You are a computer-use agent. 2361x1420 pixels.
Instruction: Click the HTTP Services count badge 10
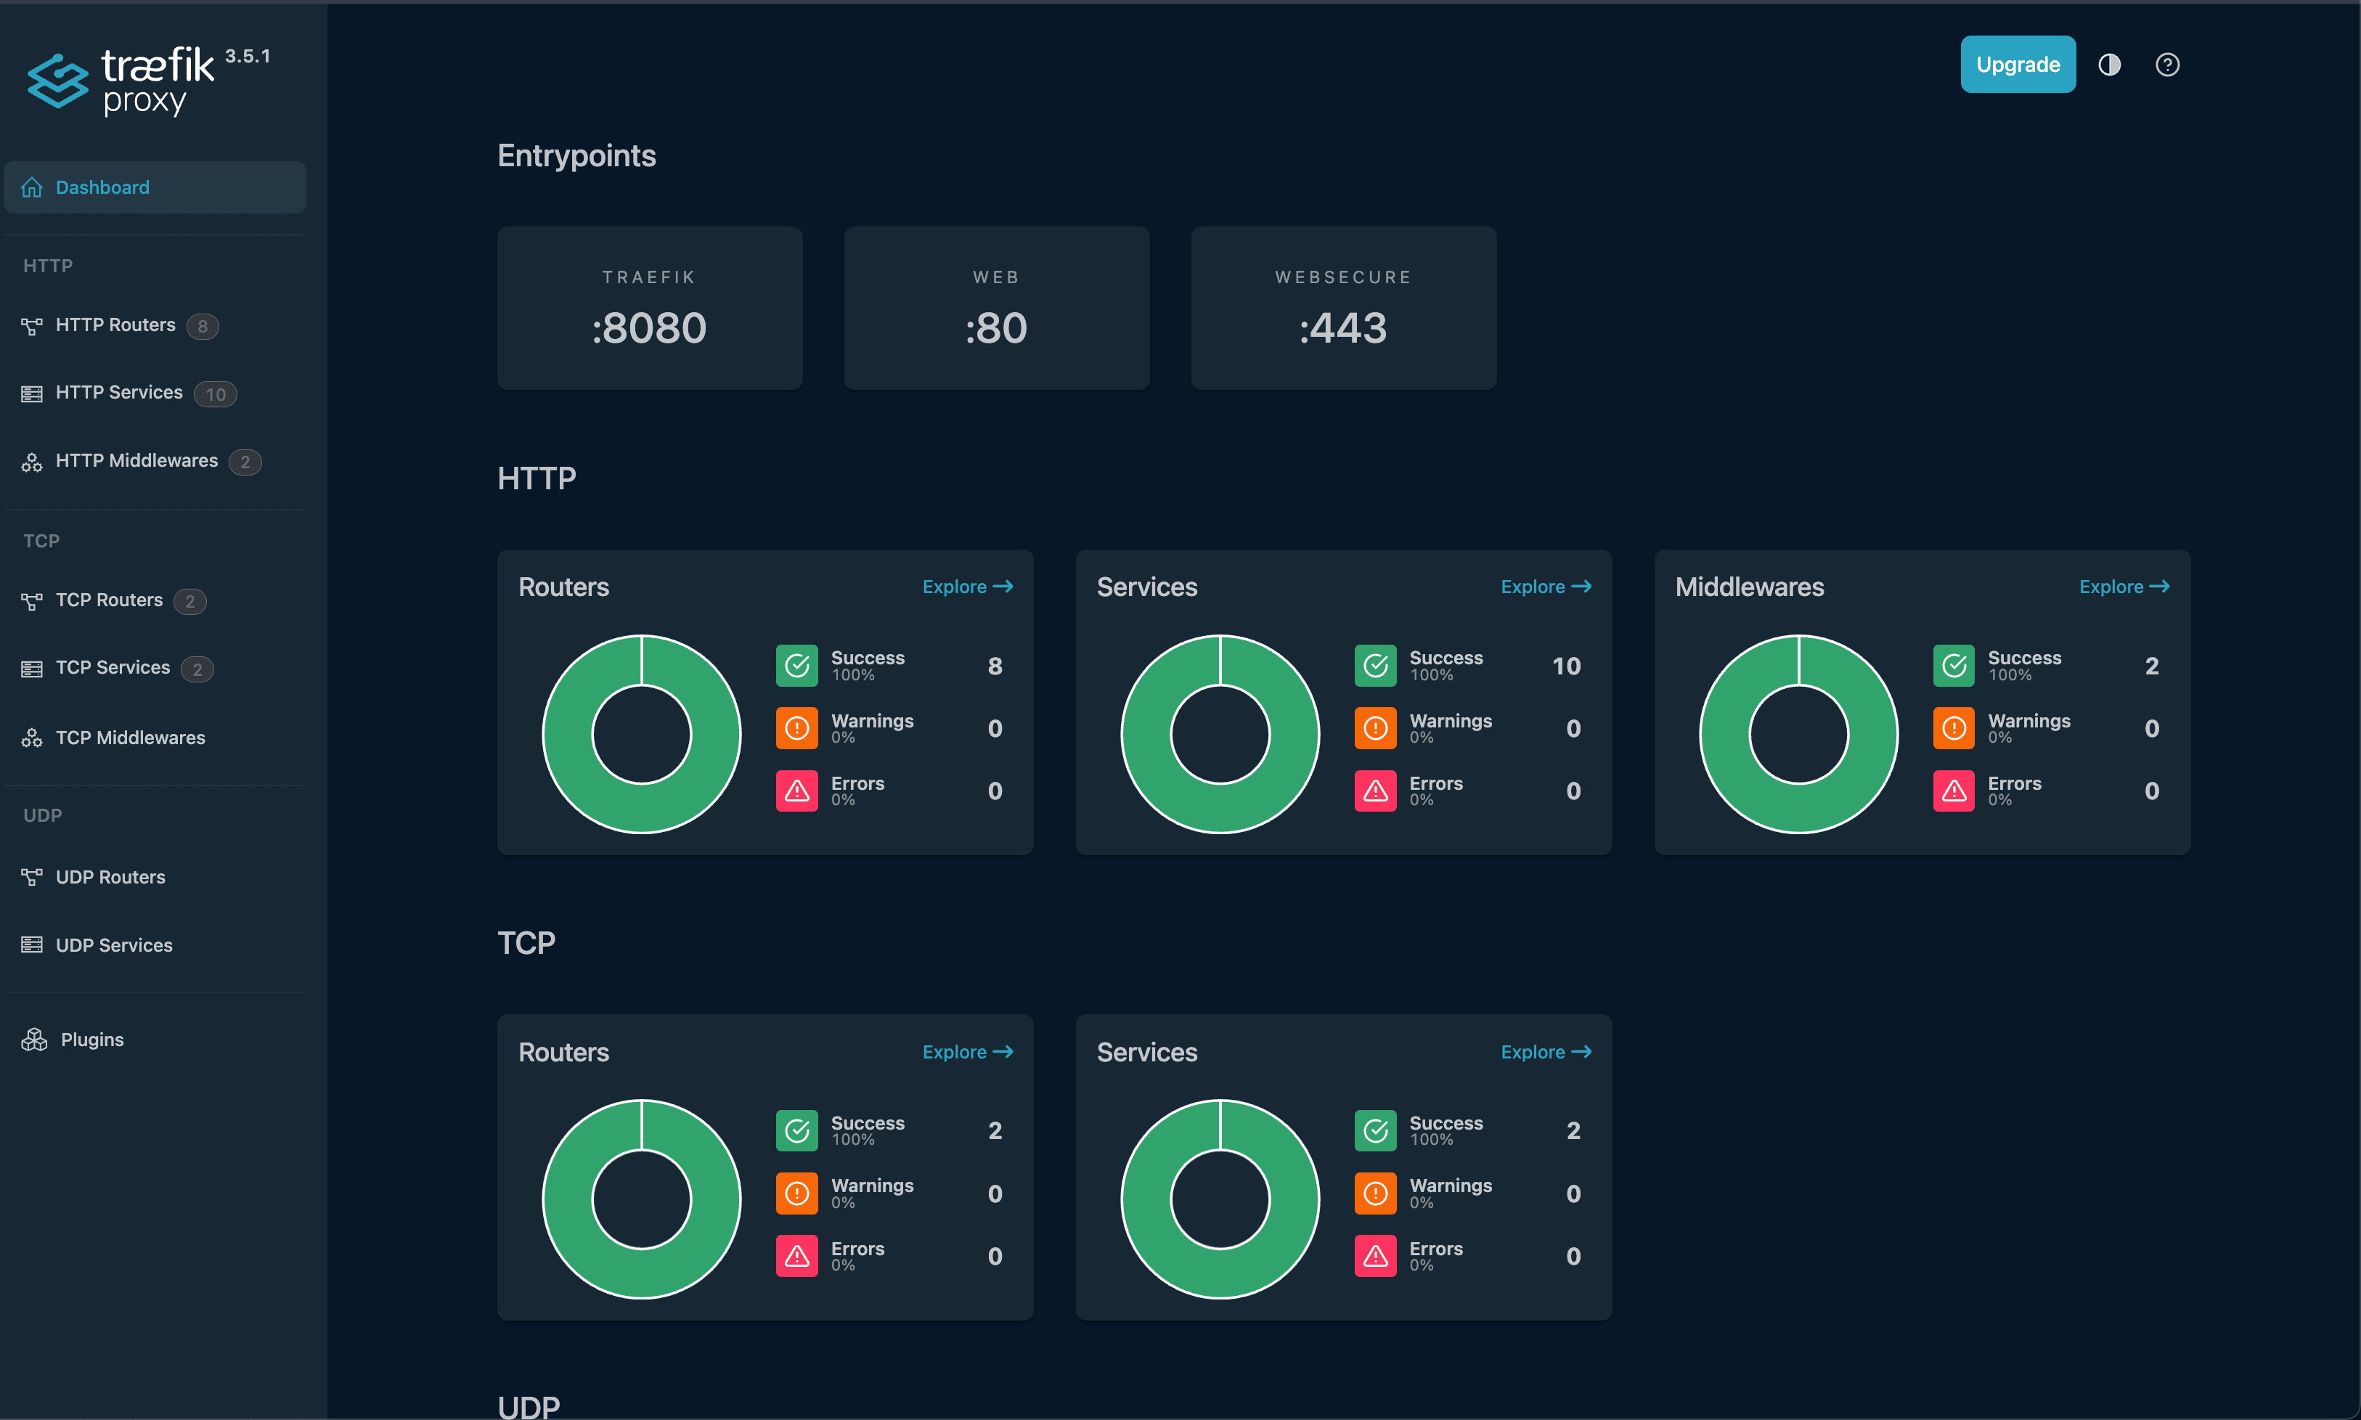(215, 394)
